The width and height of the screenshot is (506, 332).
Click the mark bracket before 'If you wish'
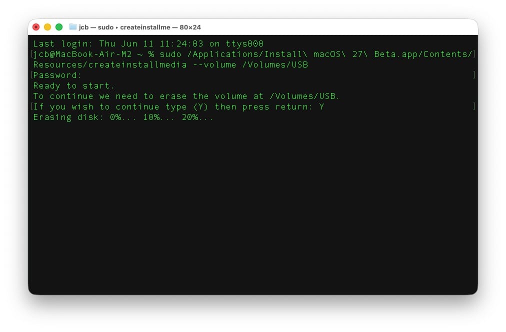coord(32,107)
